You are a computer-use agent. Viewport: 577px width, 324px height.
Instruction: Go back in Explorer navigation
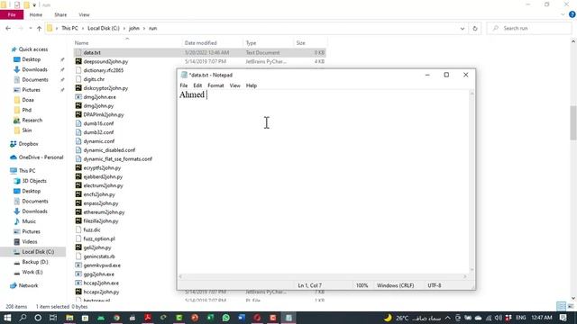[8, 28]
